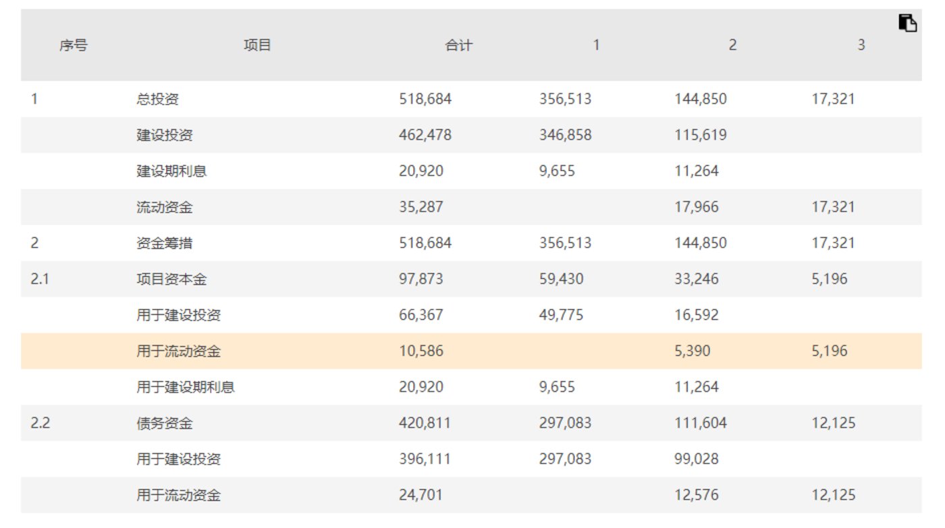Click the 2.1 serial number cell
Viewport: 945px width, 528px height.
(40, 279)
